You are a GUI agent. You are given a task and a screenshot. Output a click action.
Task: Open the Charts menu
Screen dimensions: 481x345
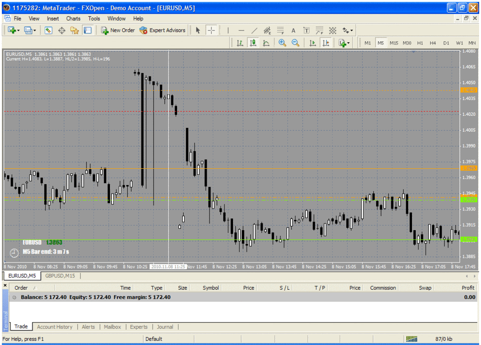click(x=73, y=19)
